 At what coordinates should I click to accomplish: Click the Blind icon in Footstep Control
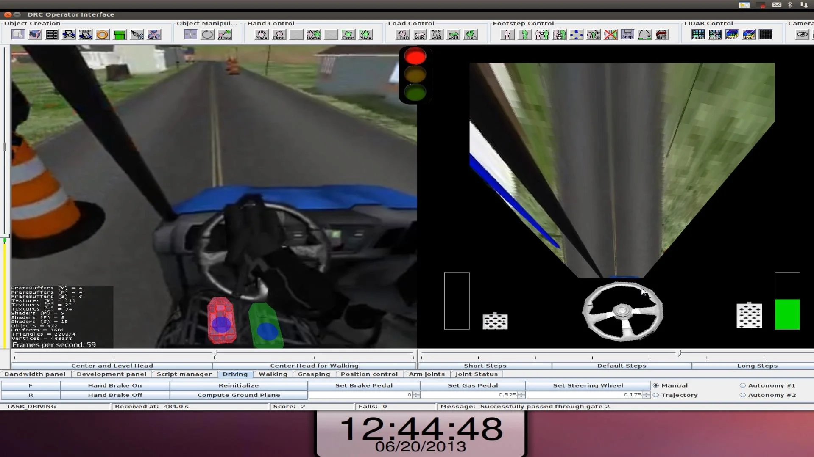click(x=662, y=35)
